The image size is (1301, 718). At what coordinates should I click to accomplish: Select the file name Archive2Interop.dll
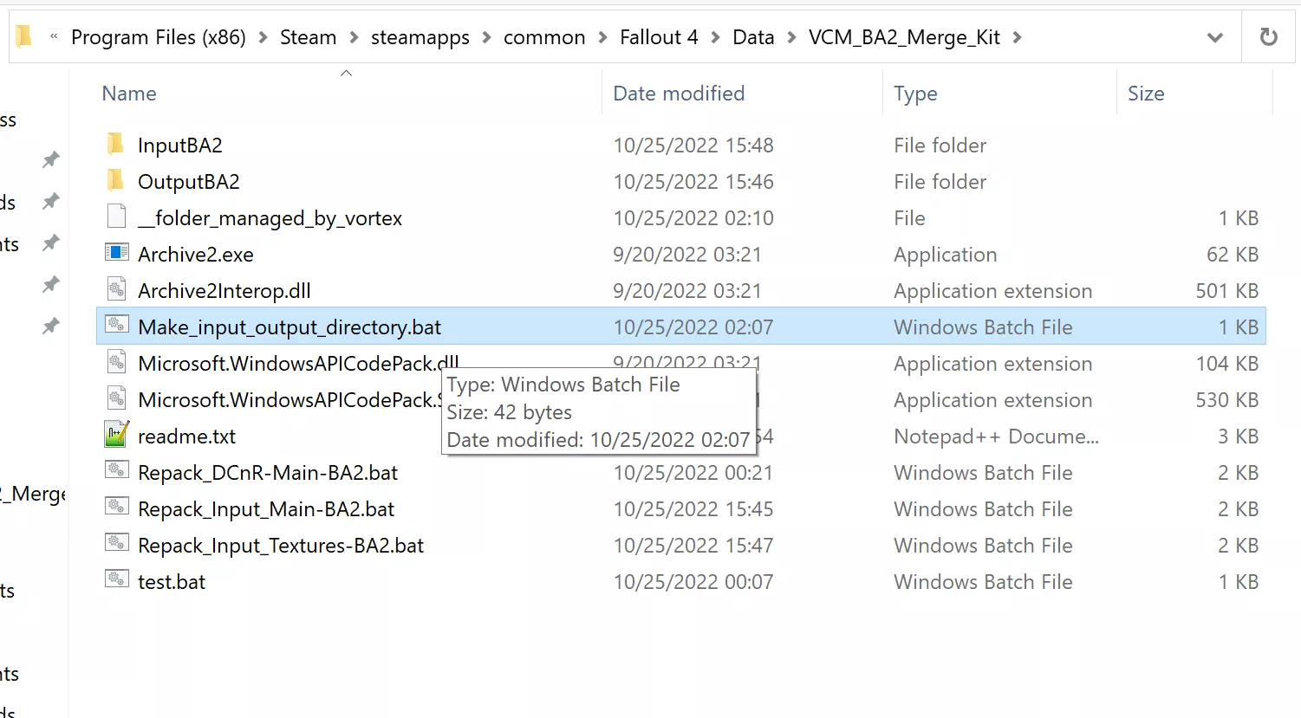(x=224, y=290)
